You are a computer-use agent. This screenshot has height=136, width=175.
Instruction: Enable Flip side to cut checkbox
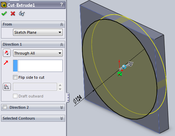[15, 77]
